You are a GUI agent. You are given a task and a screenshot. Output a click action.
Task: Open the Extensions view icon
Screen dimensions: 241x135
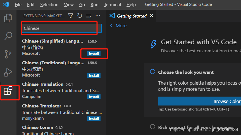click(8, 91)
